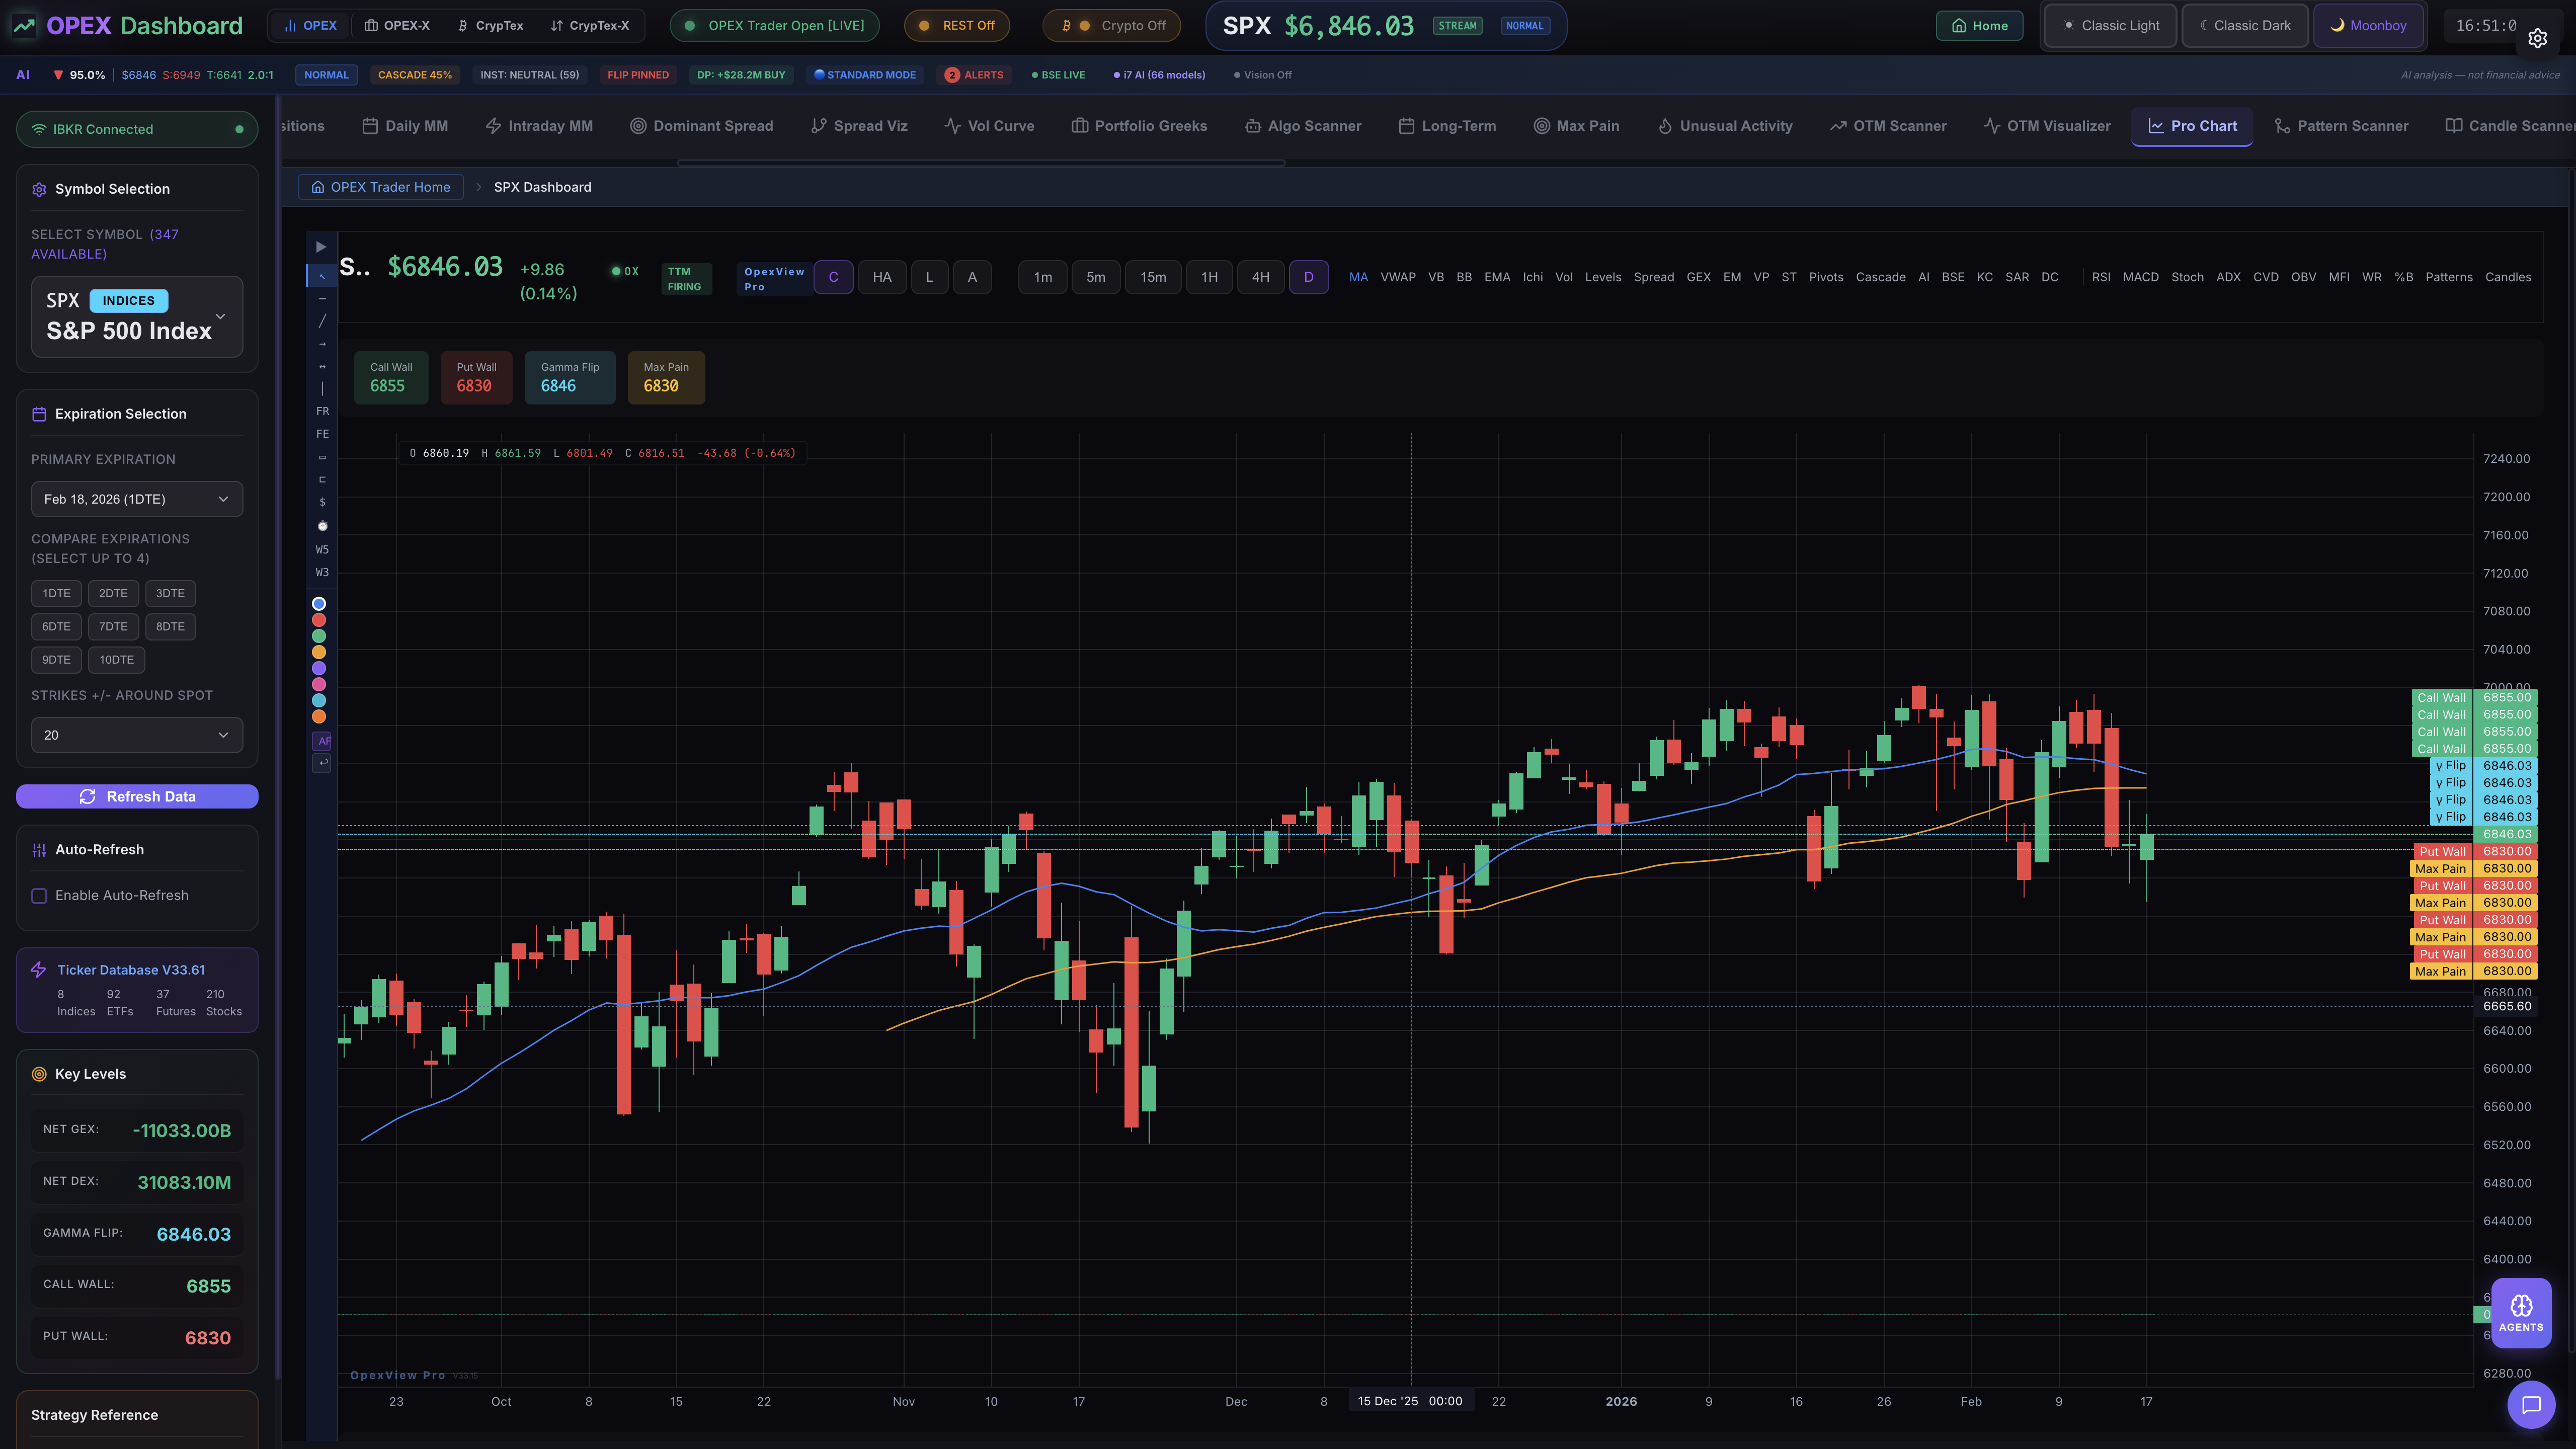
Task: Click the undo arrow in drawing toolbar
Action: pyautogui.click(x=322, y=763)
